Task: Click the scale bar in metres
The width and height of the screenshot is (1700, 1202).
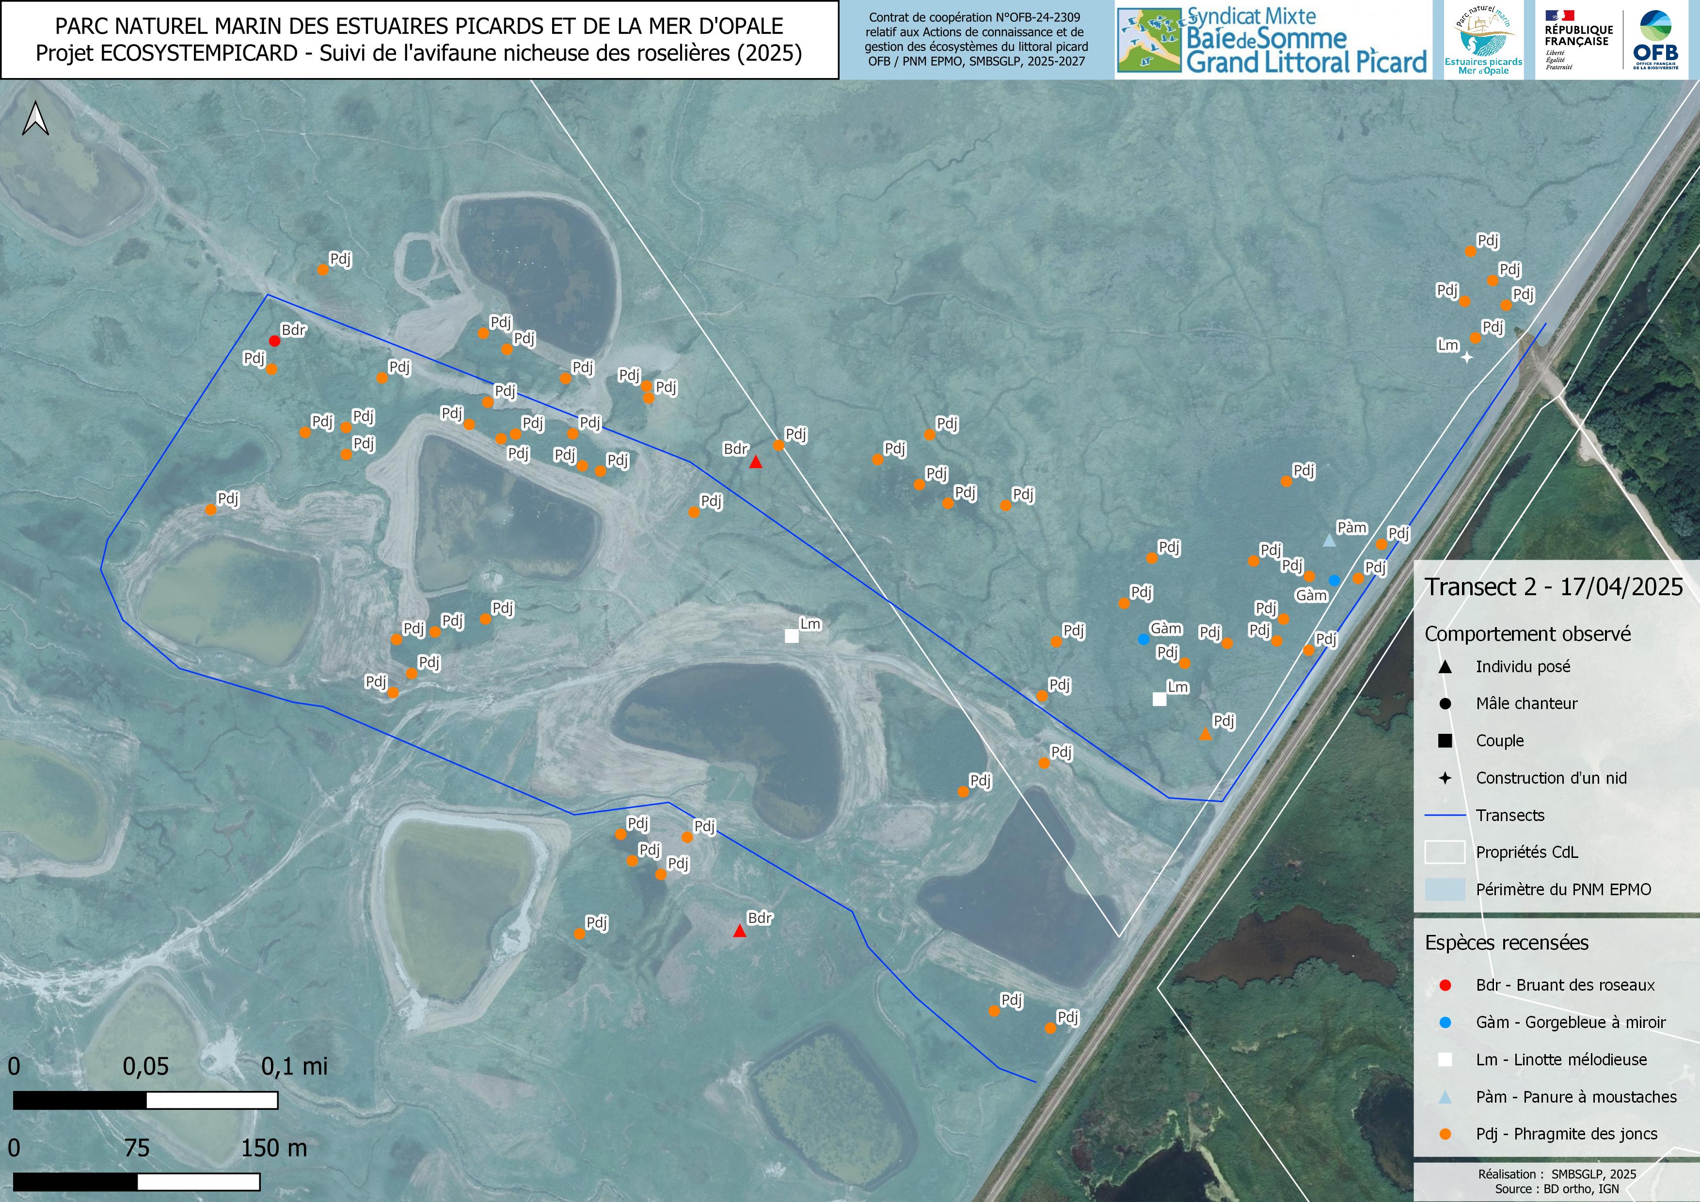Action: coord(136,1181)
